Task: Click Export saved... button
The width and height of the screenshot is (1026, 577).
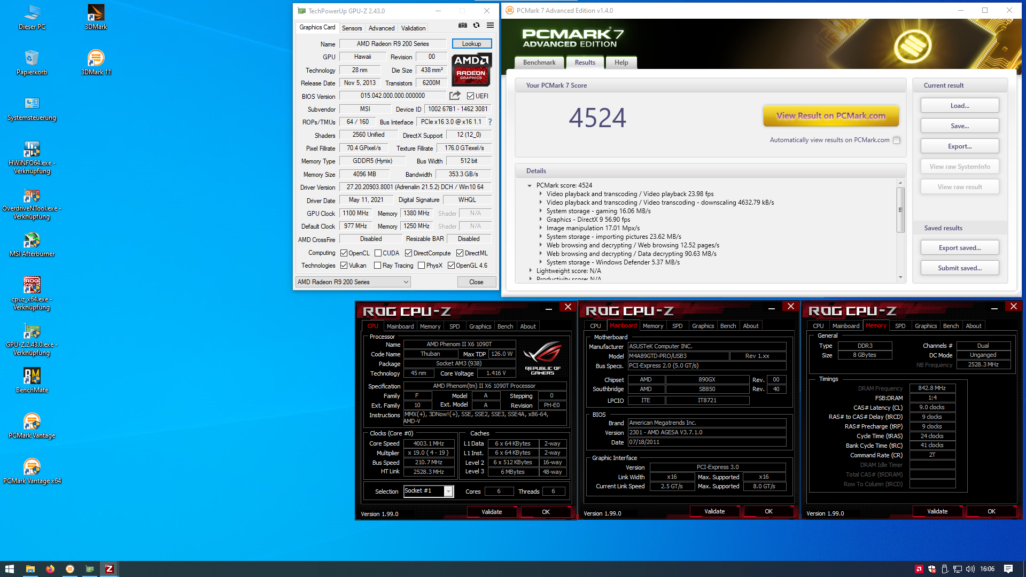Action: tap(959, 248)
